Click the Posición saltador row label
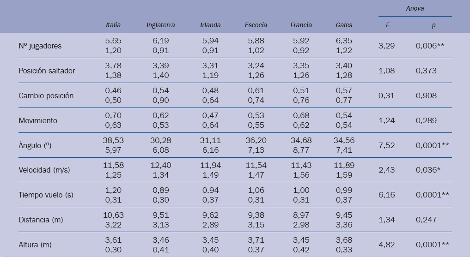 click(x=47, y=71)
